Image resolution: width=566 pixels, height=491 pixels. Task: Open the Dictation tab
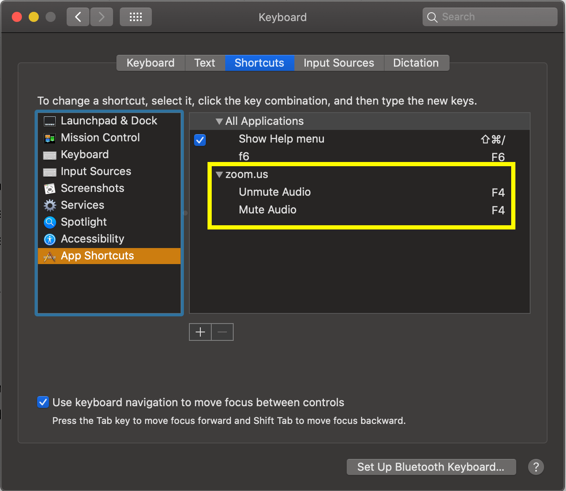[x=415, y=63]
